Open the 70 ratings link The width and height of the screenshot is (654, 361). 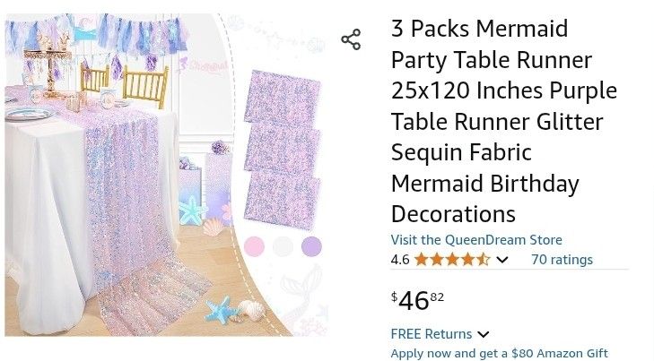tap(562, 260)
